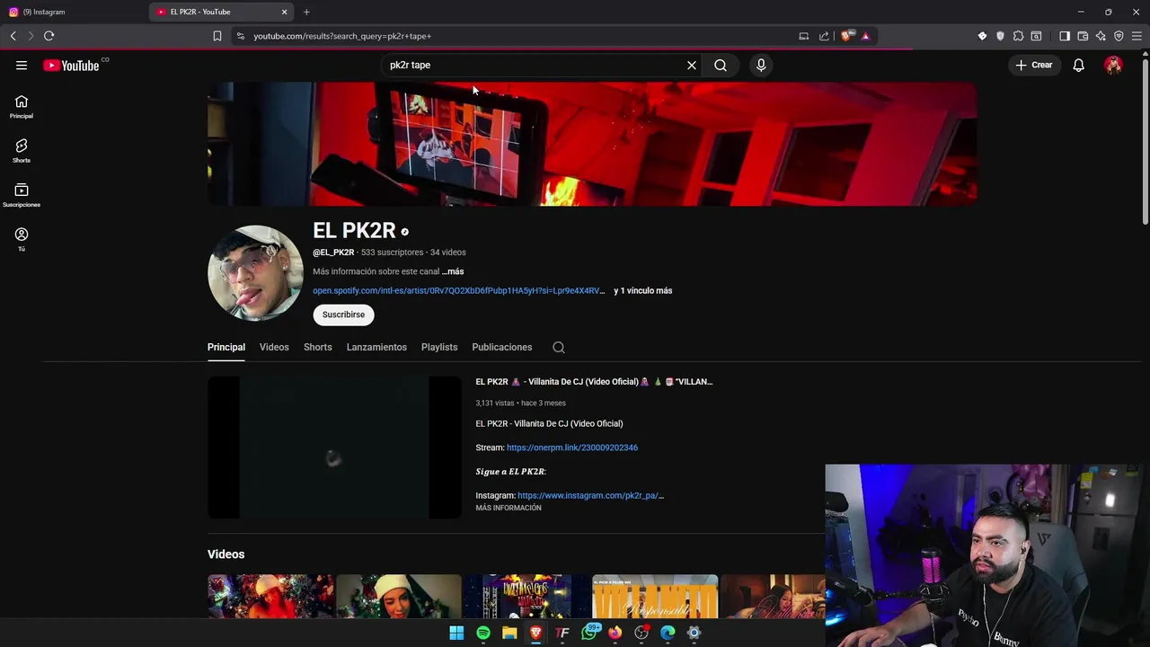The image size is (1150, 647).
Task: Click 'y 1 vínculo más'
Action: pyautogui.click(x=642, y=290)
